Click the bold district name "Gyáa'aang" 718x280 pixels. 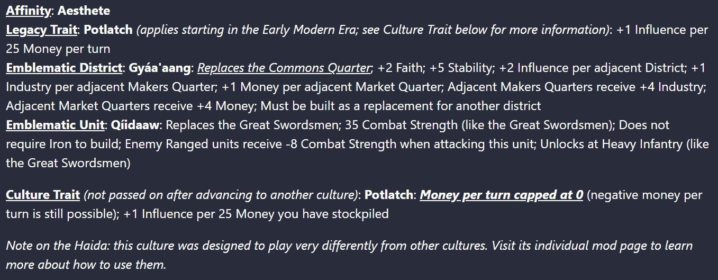point(160,68)
